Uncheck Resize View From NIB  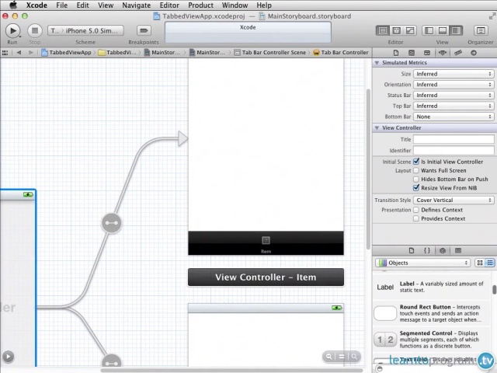pyautogui.click(x=416, y=188)
